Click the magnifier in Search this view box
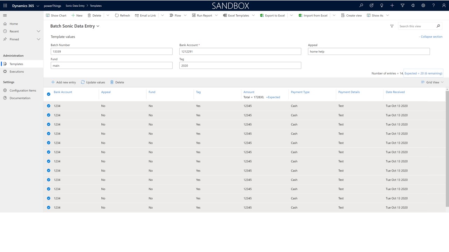This screenshot has width=449, height=252. point(438,26)
